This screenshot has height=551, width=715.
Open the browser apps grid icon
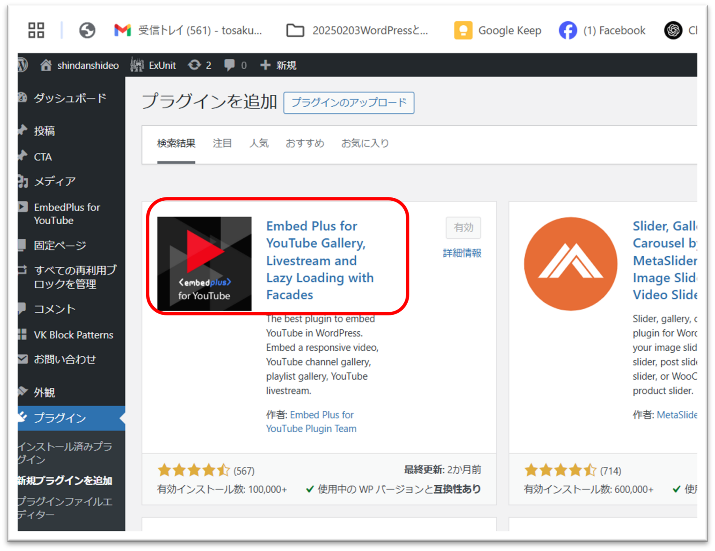pos(36,30)
